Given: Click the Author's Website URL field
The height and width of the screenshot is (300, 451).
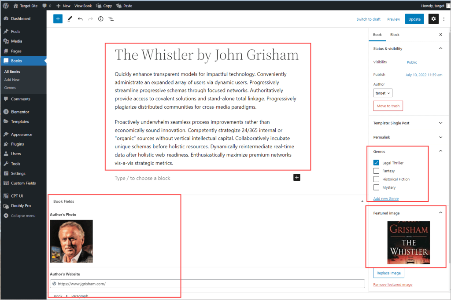Looking at the screenshot, I should (207, 284).
